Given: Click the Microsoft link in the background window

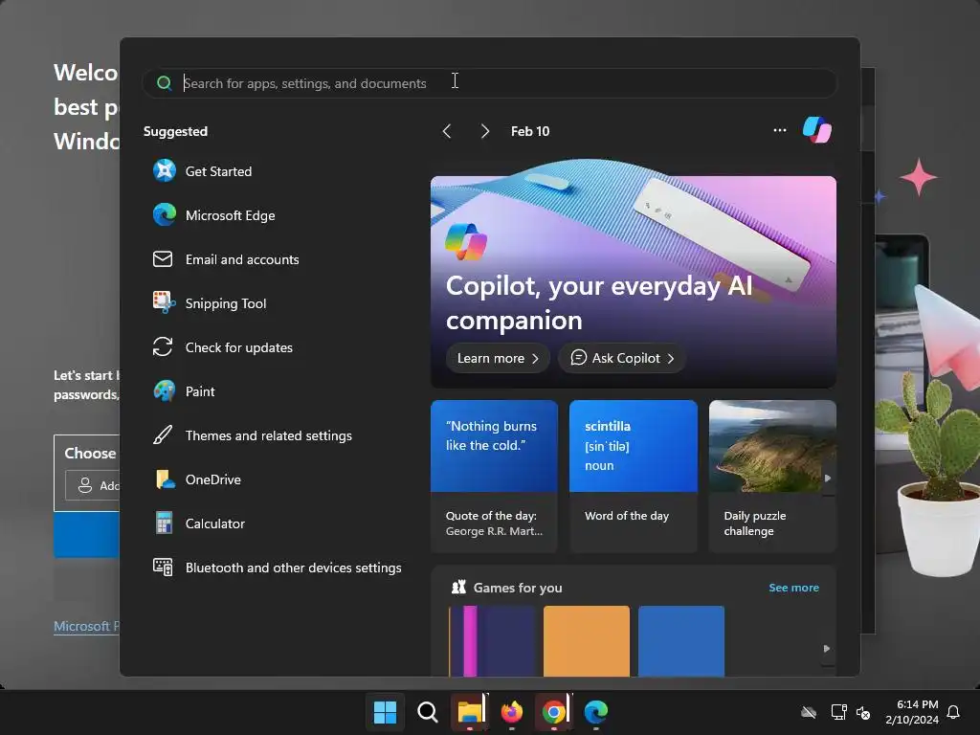Looking at the screenshot, I should click(86, 626).
